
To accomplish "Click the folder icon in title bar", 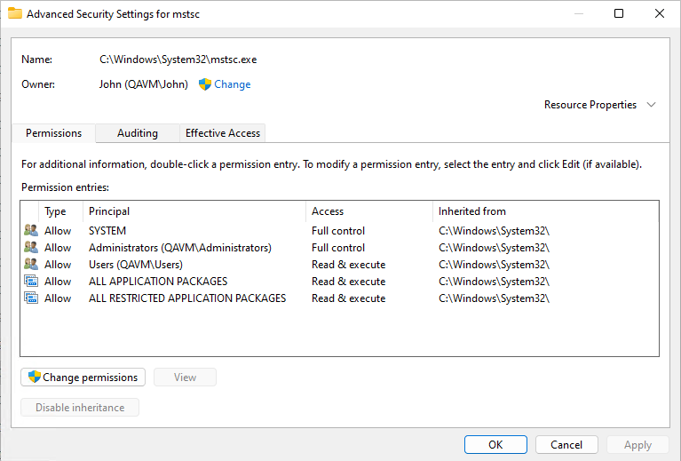I will coord(15,14).
